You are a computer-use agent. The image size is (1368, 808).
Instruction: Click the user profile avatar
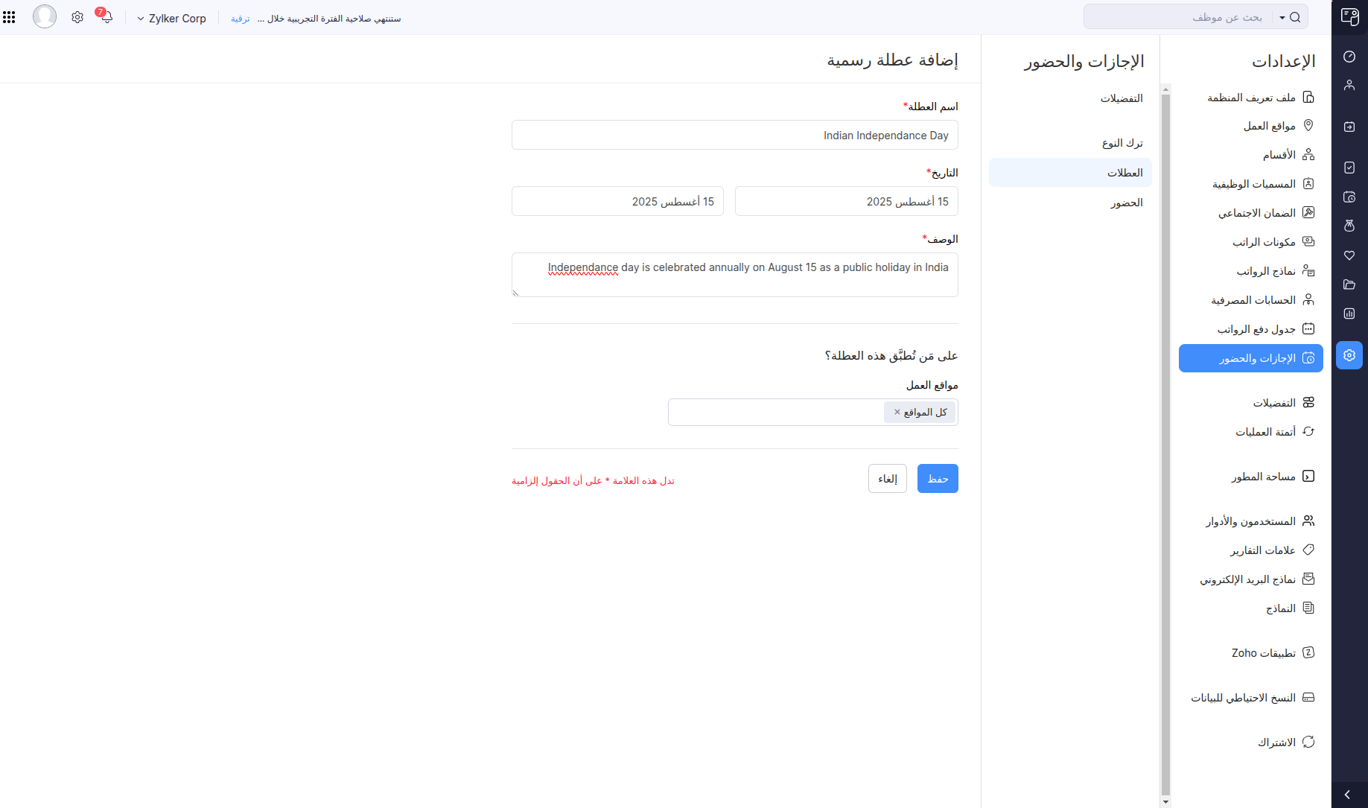tap(45, 16)
